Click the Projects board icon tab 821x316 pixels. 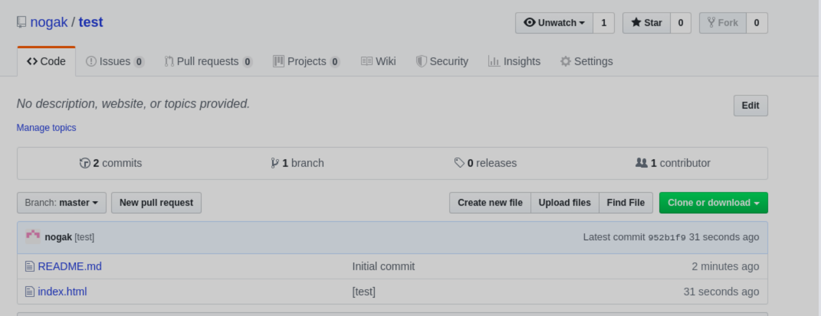[x=279, y=61]
